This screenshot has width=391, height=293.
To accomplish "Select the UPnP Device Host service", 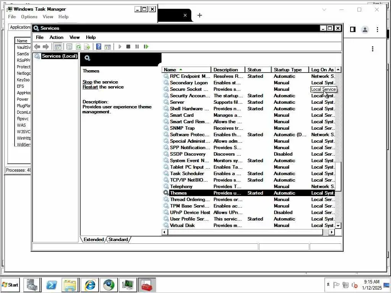I will 249,212.
